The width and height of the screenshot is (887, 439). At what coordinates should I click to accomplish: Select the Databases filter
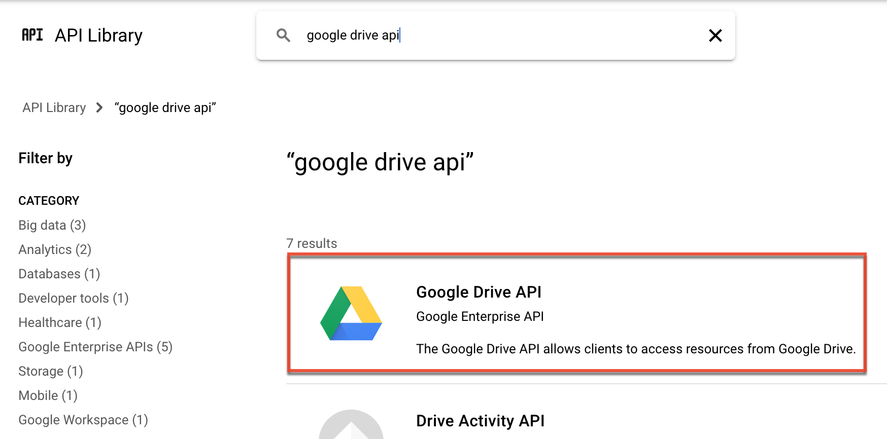(59, 274)
